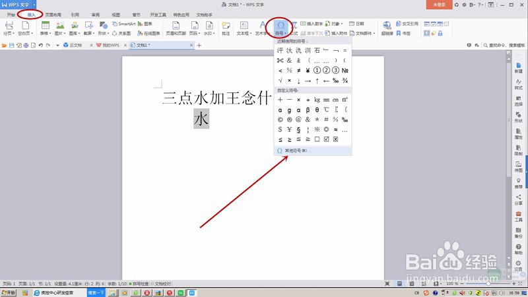Click the 超链接 hyperlink globe icon

(387, 25)
